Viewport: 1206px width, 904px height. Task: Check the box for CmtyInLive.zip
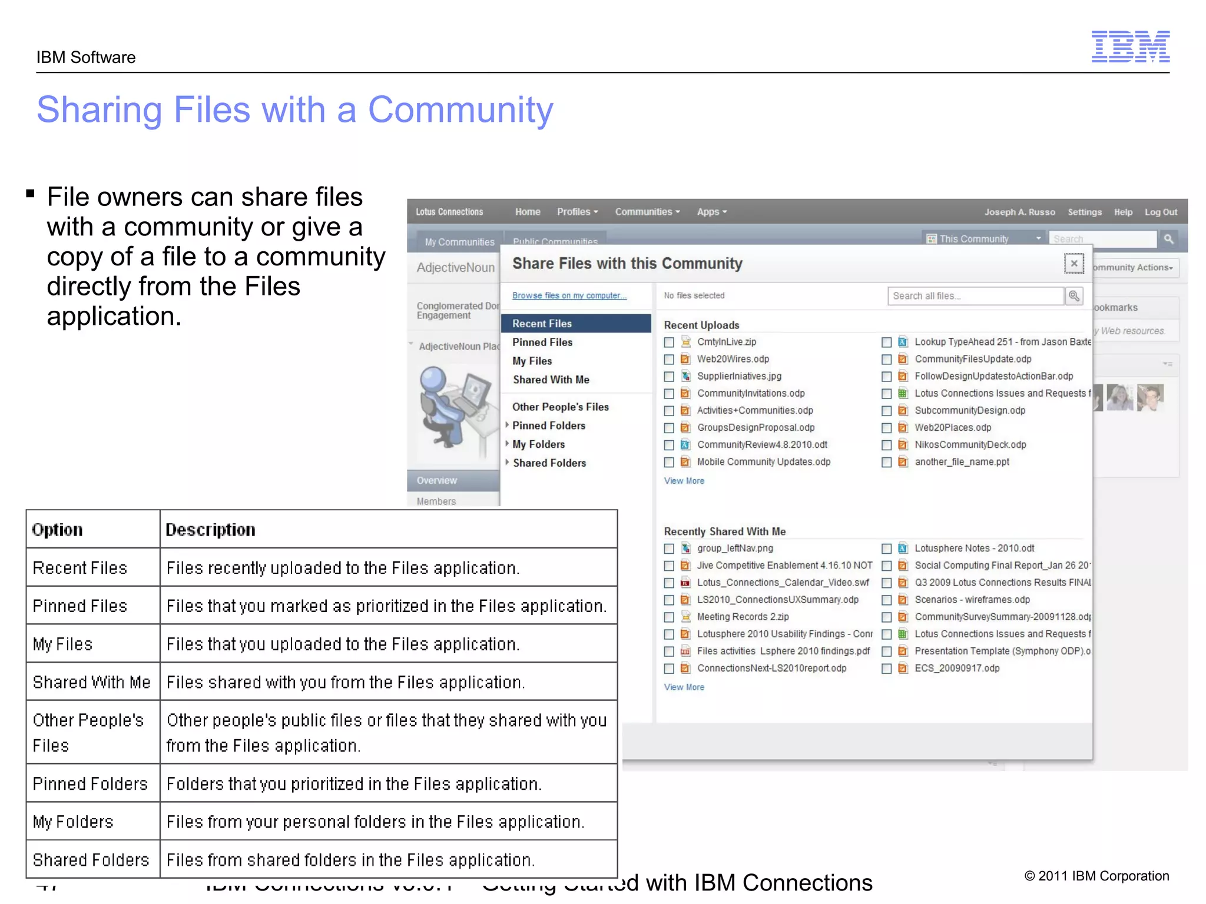coord(669,343)
